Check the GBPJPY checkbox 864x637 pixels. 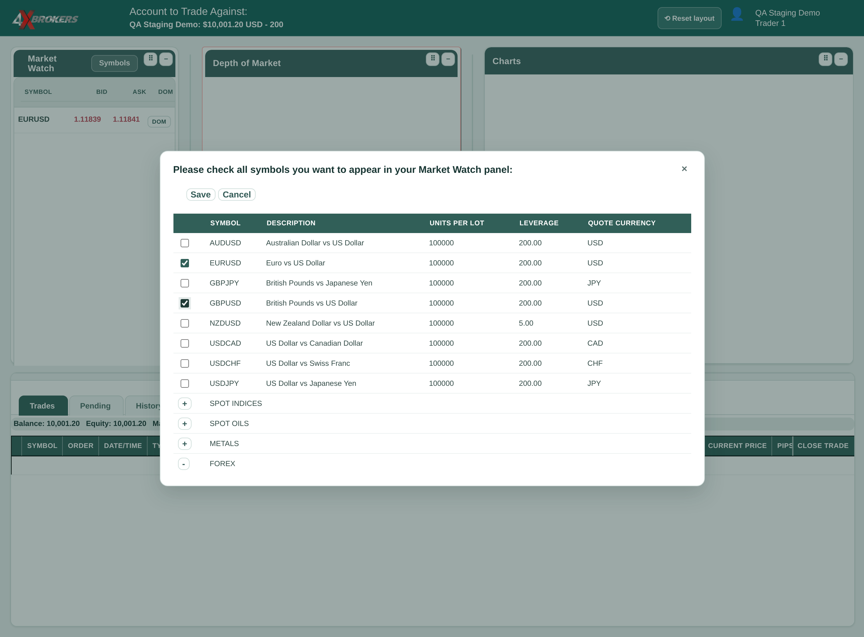(185, 283)
